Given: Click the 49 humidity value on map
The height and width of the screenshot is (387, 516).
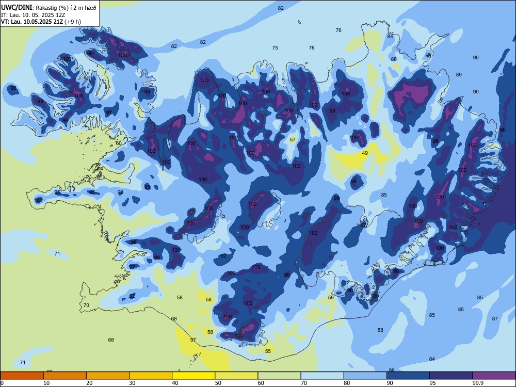Looking at the screenshot, I should tap(365, 153).
